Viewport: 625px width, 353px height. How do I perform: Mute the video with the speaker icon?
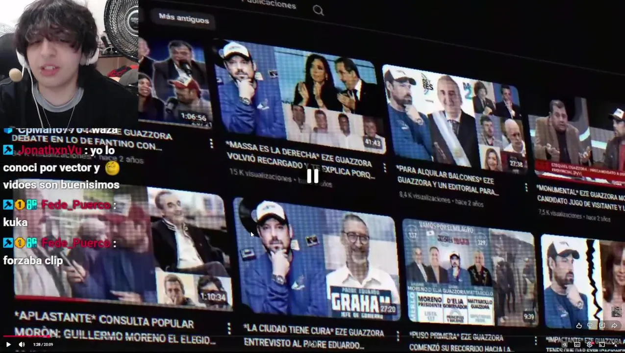point(22,345)
